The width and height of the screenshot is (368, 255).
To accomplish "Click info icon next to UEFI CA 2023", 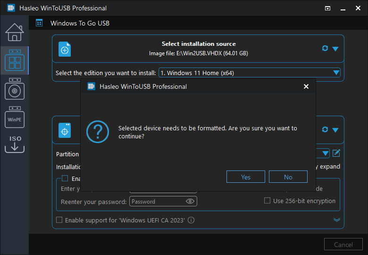I will (x=191, y=220).
